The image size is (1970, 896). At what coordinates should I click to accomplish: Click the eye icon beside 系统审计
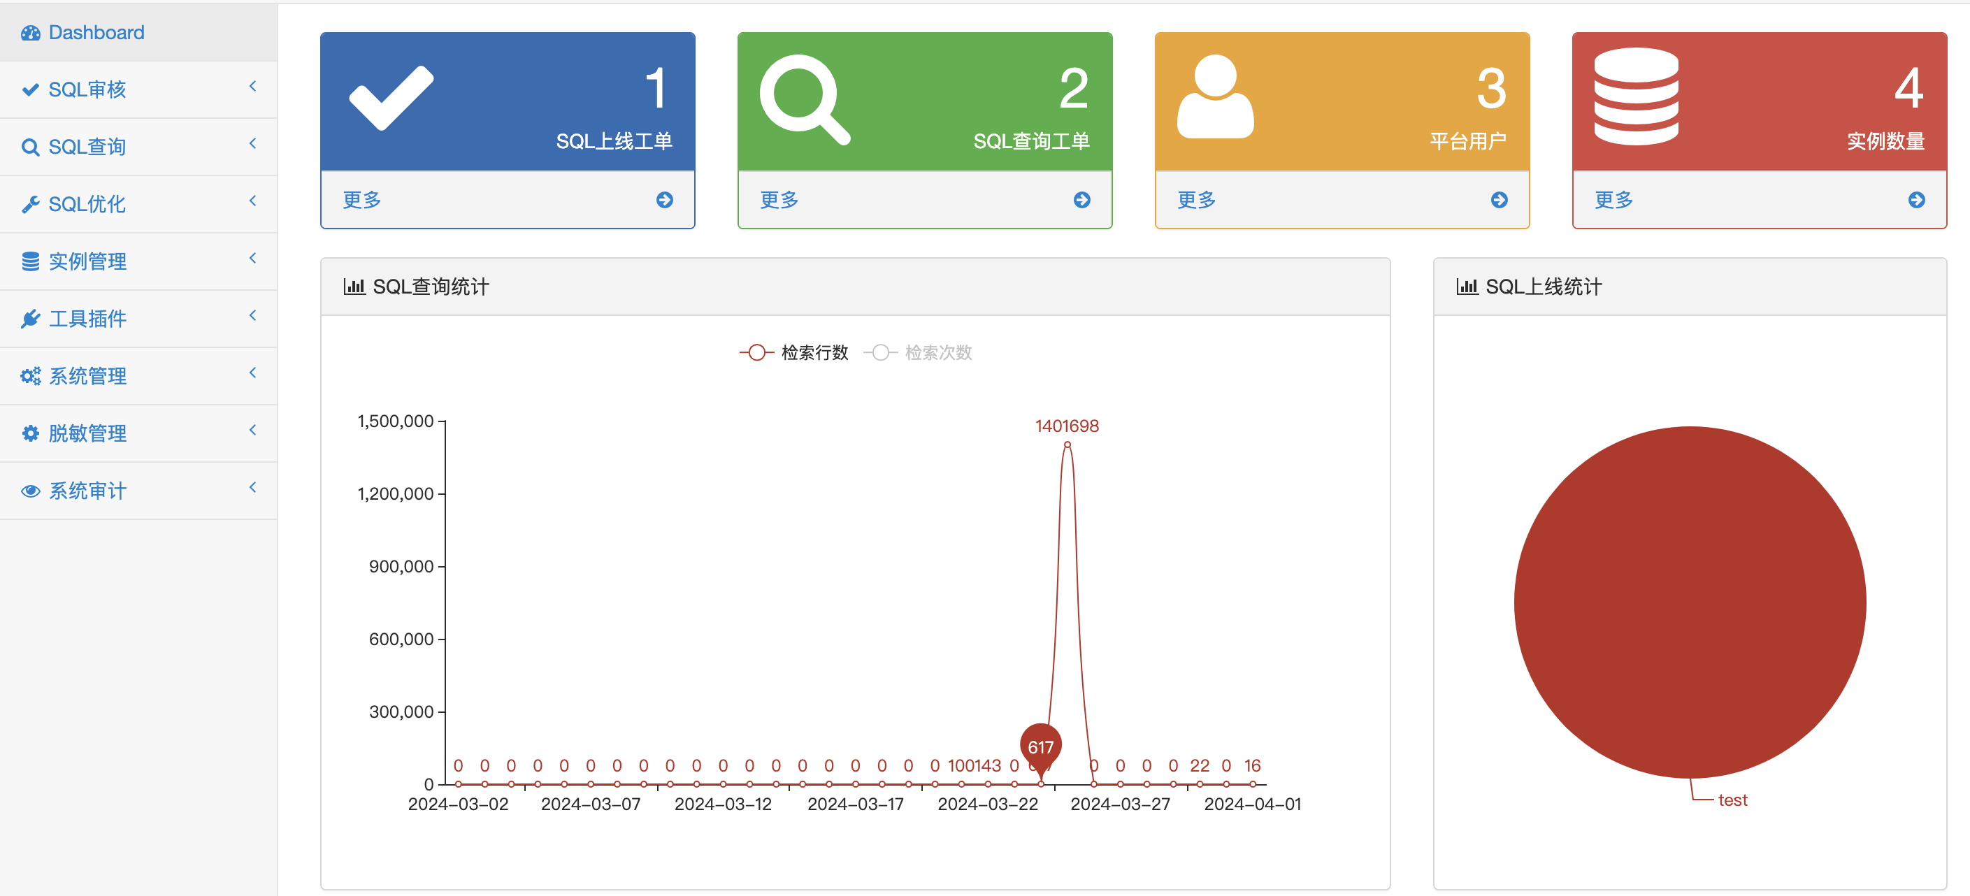(31, 491)
